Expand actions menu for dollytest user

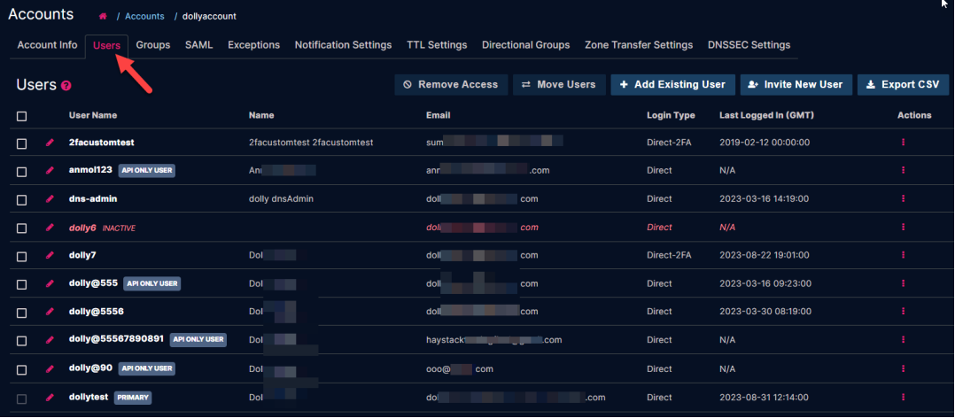903,397
